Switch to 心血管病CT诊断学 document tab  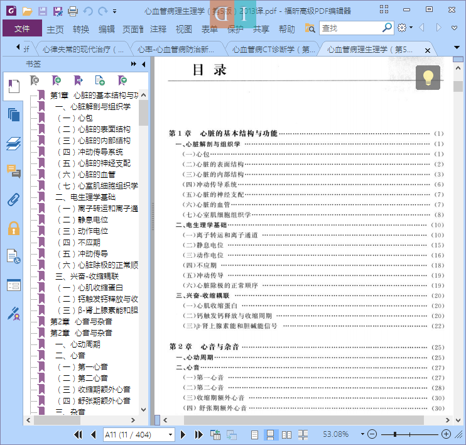coord(273,49)
